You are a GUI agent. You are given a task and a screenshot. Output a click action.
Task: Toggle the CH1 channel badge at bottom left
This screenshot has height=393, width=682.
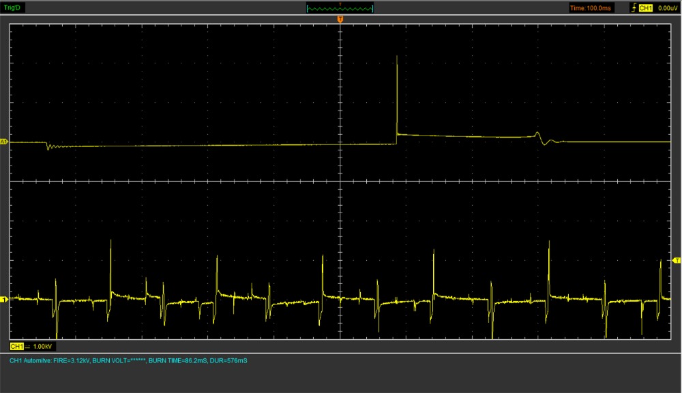[16, 346]
